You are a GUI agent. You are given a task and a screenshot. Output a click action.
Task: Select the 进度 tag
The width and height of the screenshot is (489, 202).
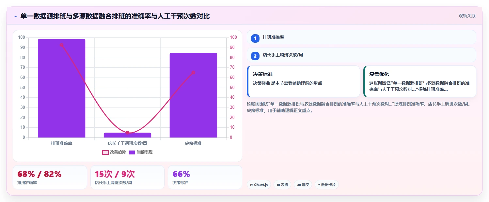pyautogui.click(x=303, y=185)
